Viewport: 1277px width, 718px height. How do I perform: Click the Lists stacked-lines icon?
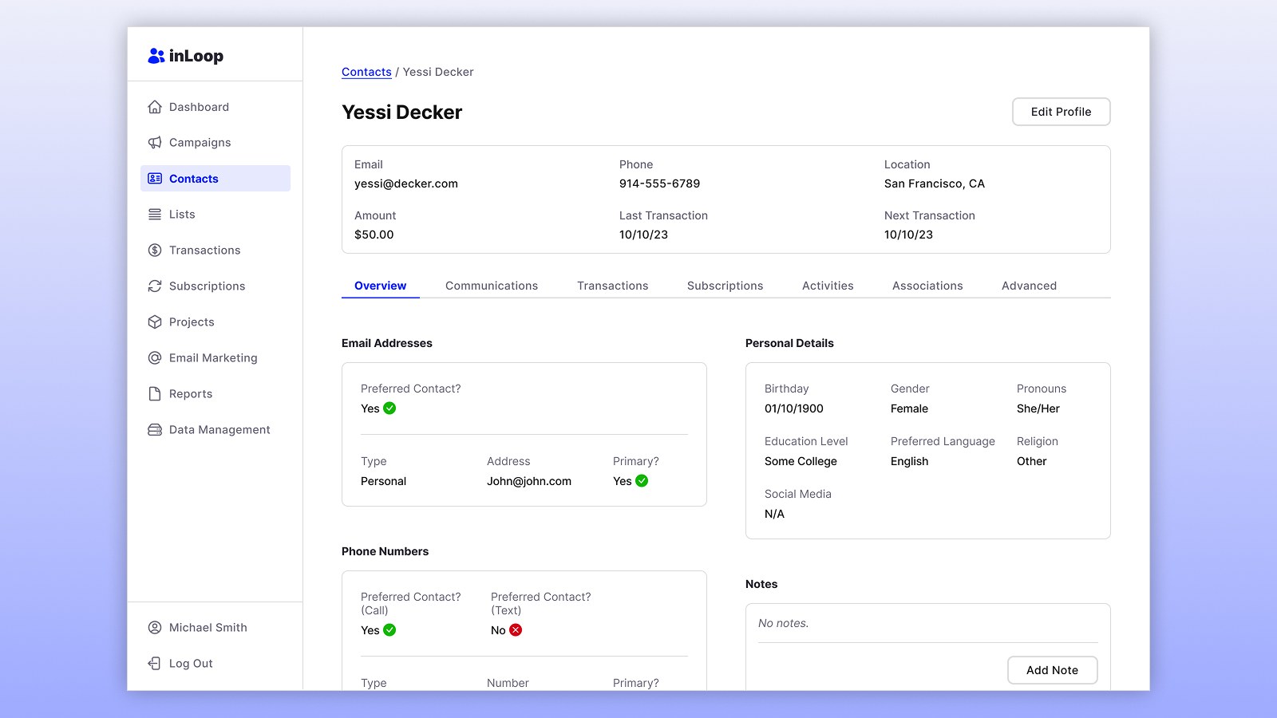coord(155,215)
